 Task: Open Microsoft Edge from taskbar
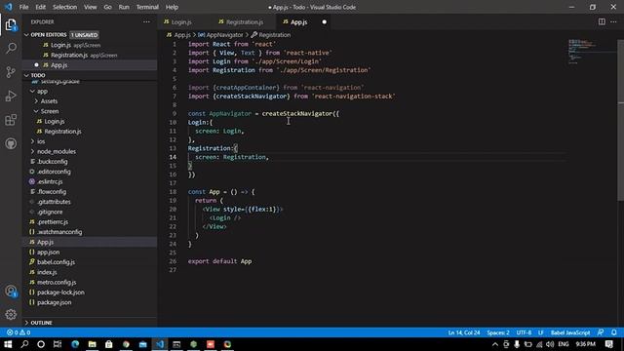tap(75, 344)
